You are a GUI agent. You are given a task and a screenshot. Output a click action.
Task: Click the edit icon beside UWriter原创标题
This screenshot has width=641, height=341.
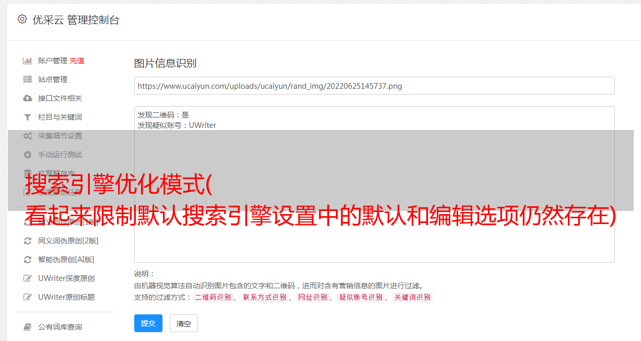[28, 297]
